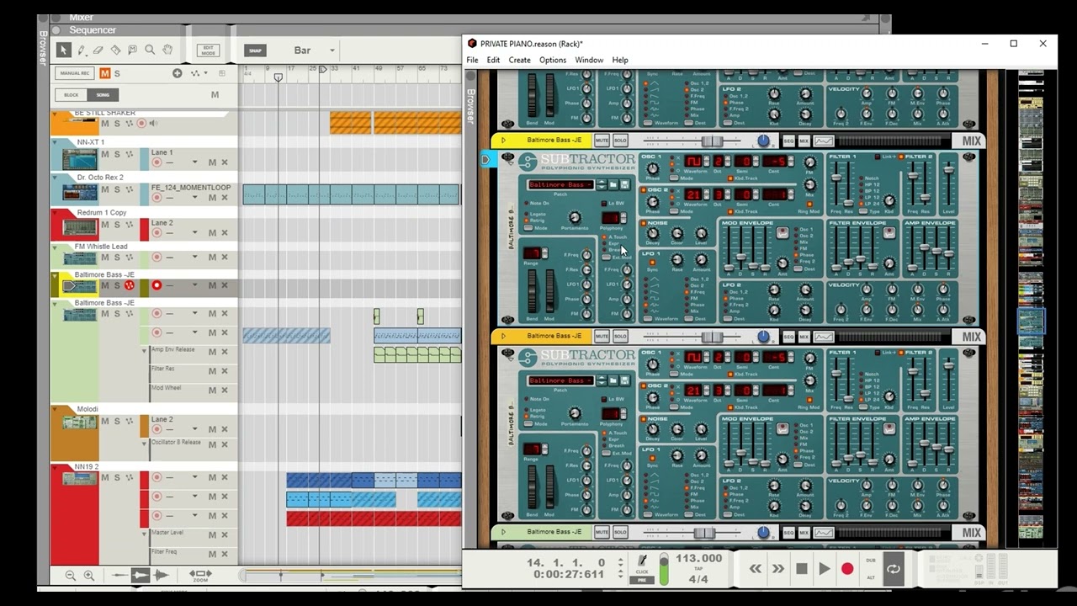Open Edit menu in Rack window
The width and height of the screenshot is (1077, 606).
click(493, 60)
